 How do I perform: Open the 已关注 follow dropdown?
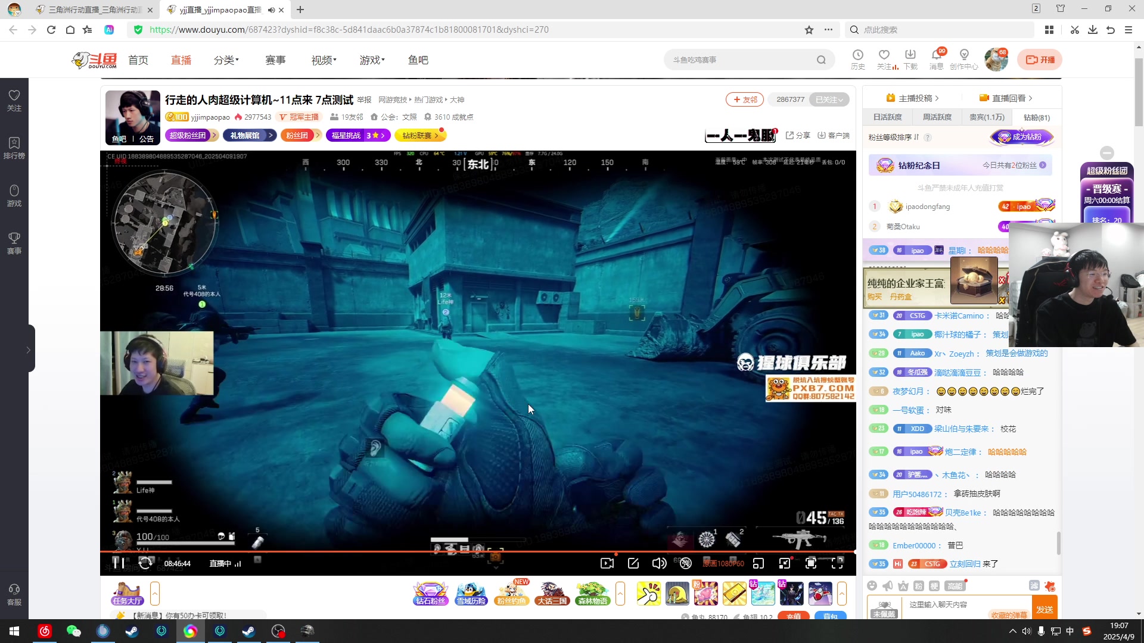point(829,99)
